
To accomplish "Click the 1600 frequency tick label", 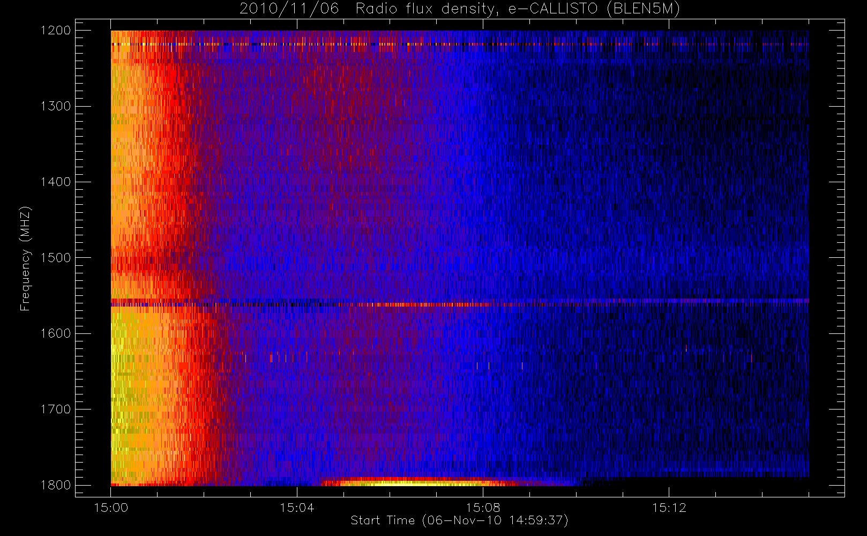I will click(x=56, y=333).
